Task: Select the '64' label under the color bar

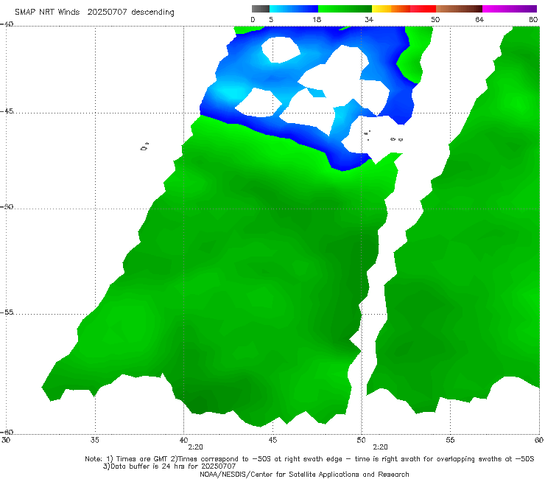Action: (x=479, y=19)
